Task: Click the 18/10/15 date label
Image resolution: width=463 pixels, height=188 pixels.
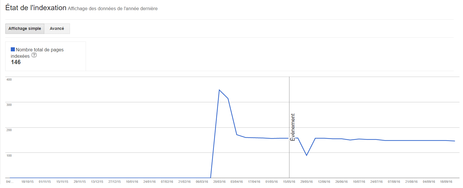Action: coord(27,182)
